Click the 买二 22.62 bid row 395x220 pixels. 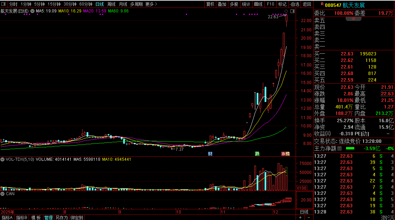(x=354, y=60)
